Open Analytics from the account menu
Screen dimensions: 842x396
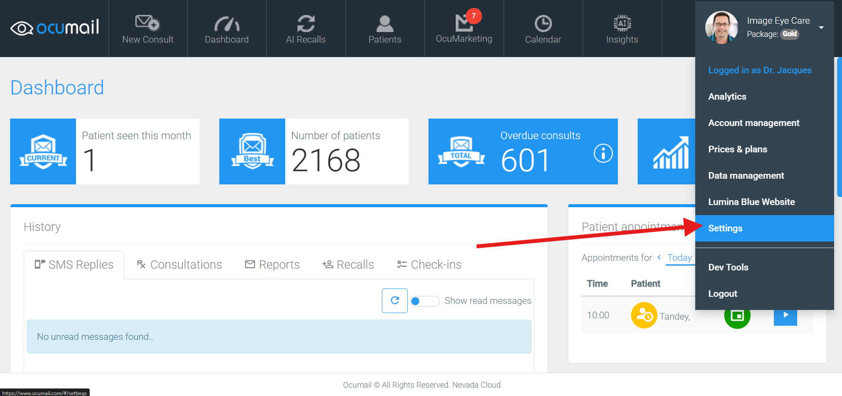(x=765, y=97)
